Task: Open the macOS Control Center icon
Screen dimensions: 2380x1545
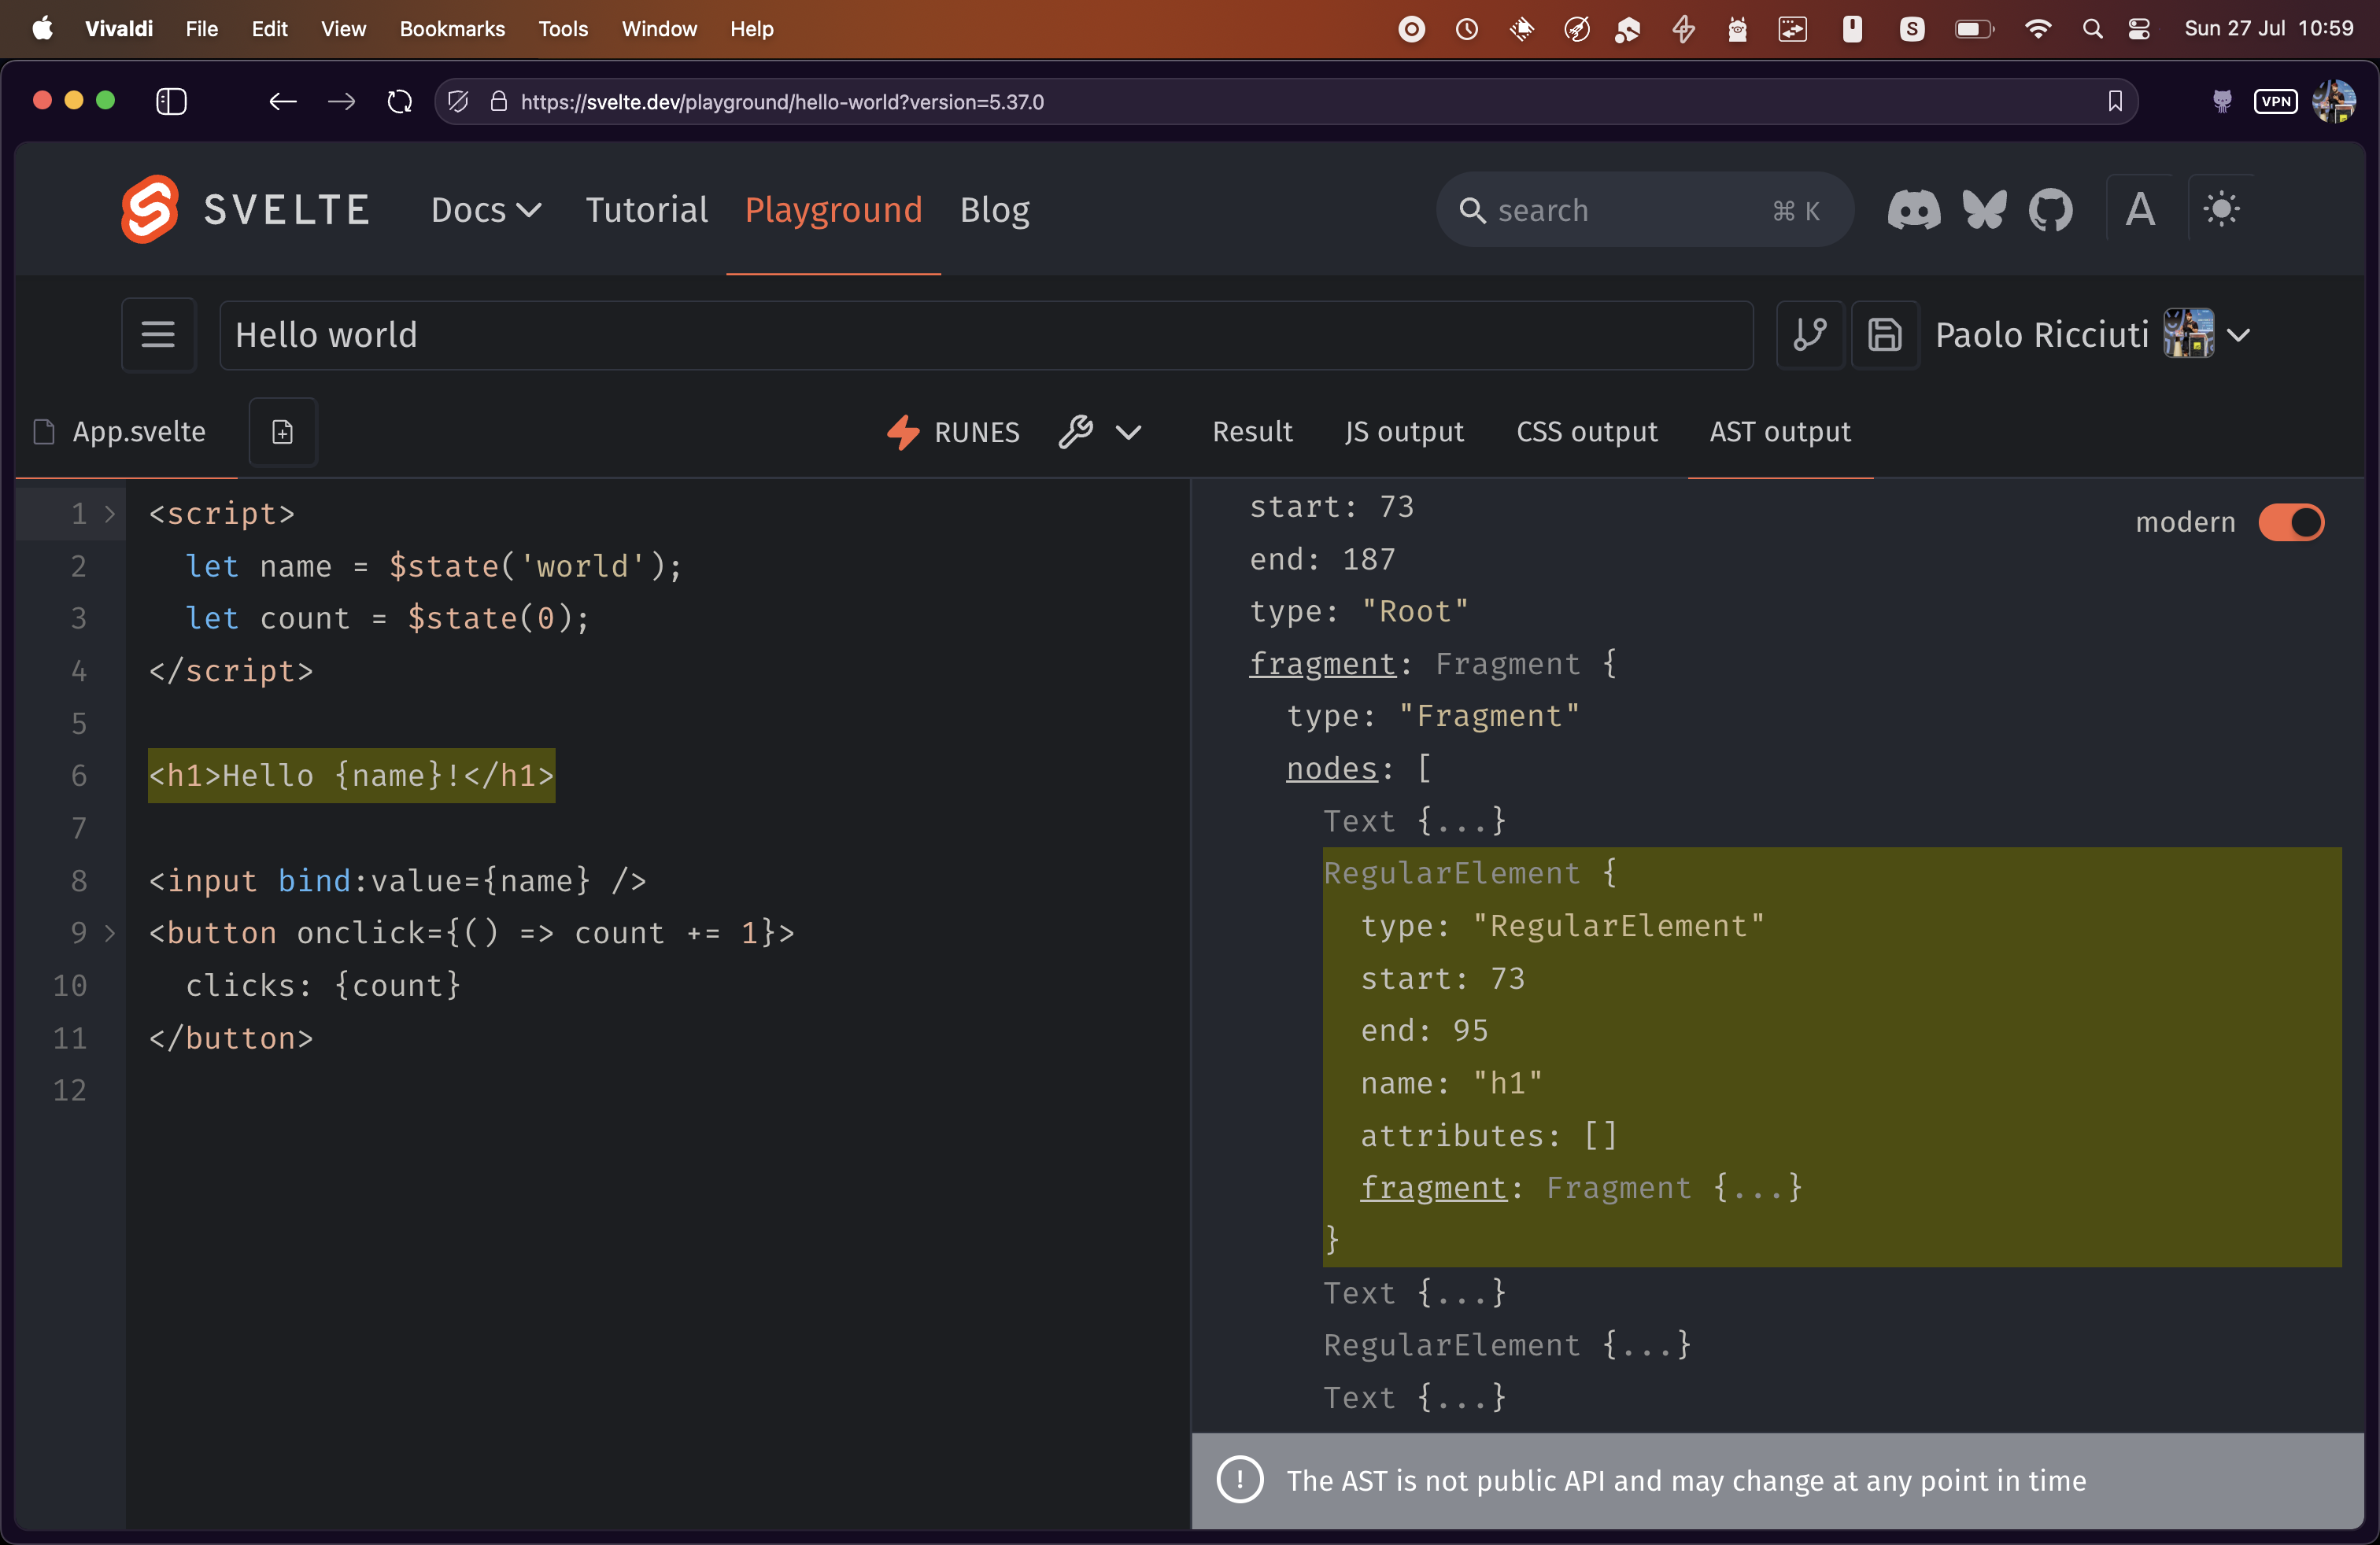Action: pos(2139,29)
